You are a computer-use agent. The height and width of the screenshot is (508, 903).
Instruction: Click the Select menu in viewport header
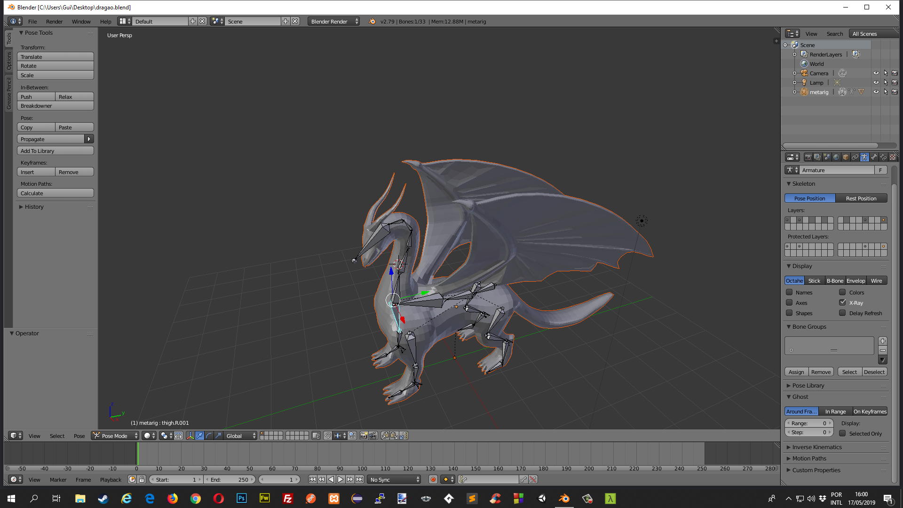pos(56,436)
